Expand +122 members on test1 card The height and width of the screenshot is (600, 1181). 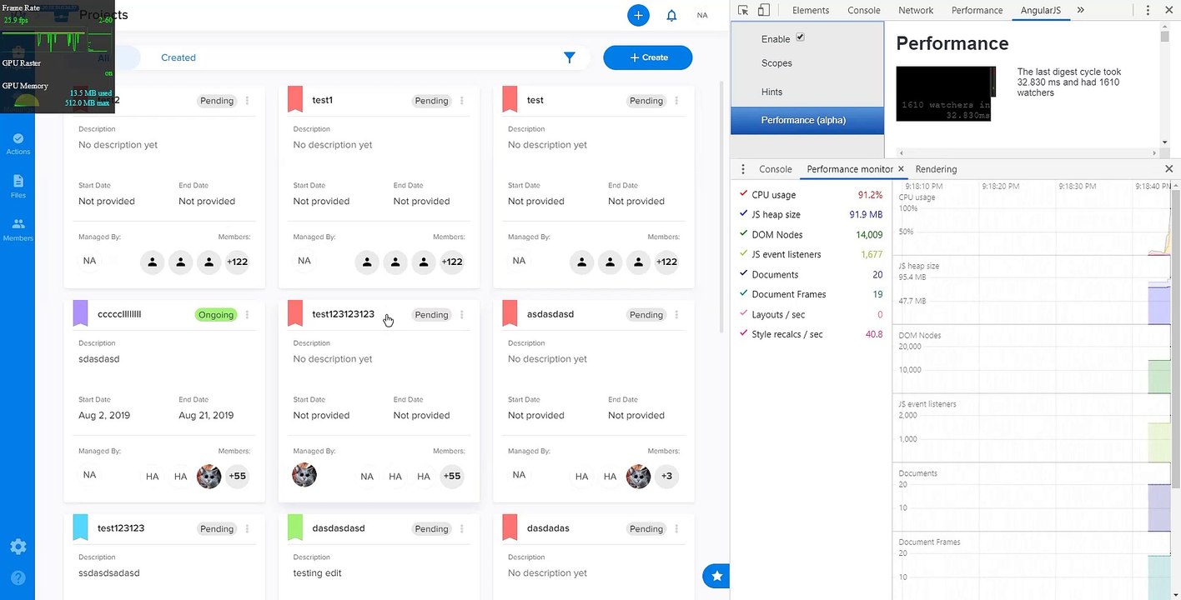[452, 262]
